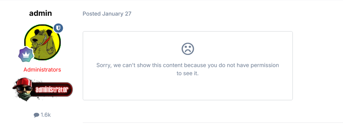Open the admin username profile link

pyautogui.click(x=41, y=13)
